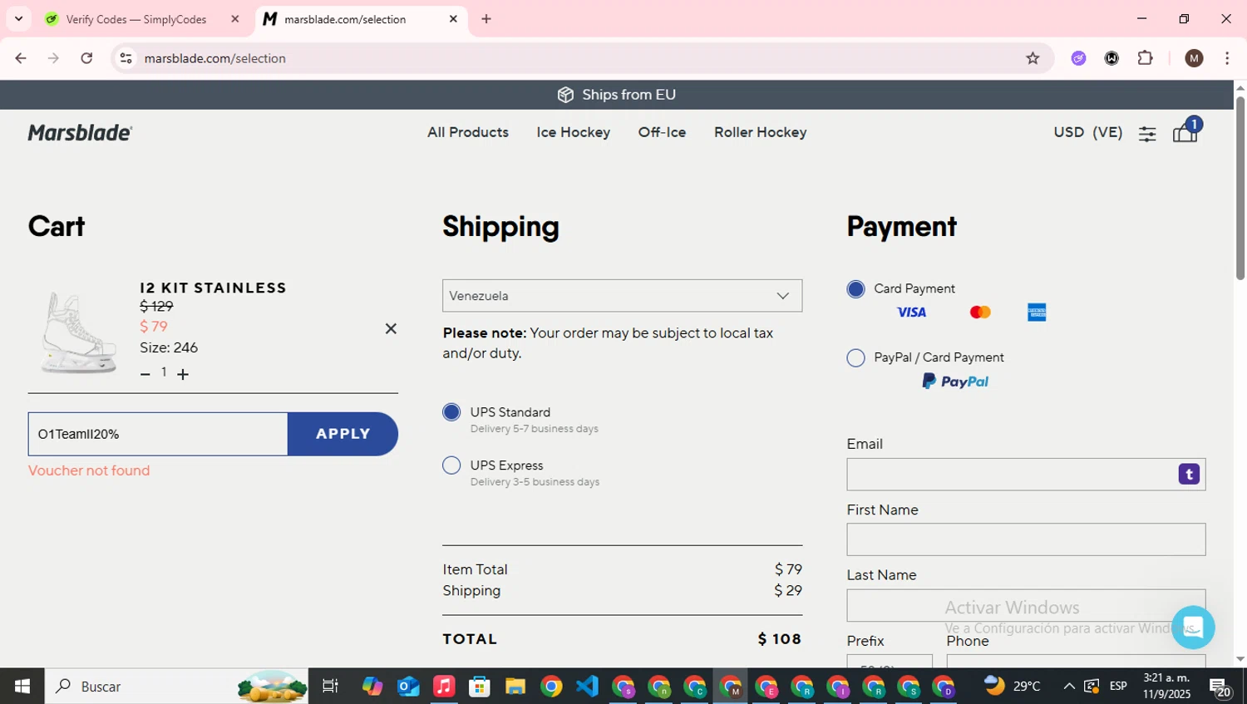Increase quantity with the plus button
1247x704 pixels.
[183, 374]
